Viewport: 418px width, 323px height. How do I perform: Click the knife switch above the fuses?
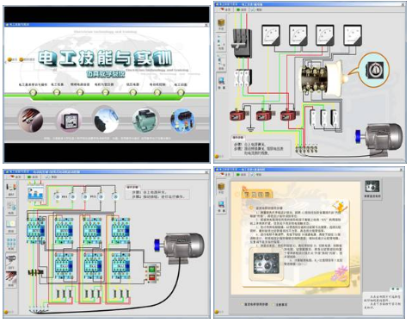pos(243,43)
